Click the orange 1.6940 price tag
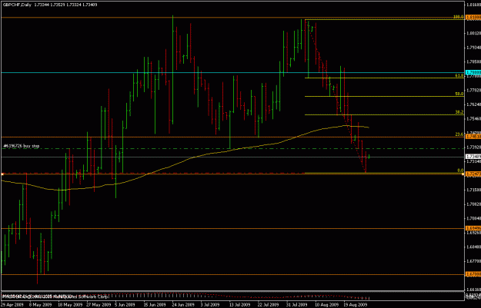The height and width of the screenshot is (308, 481). [x=473, y=228]
